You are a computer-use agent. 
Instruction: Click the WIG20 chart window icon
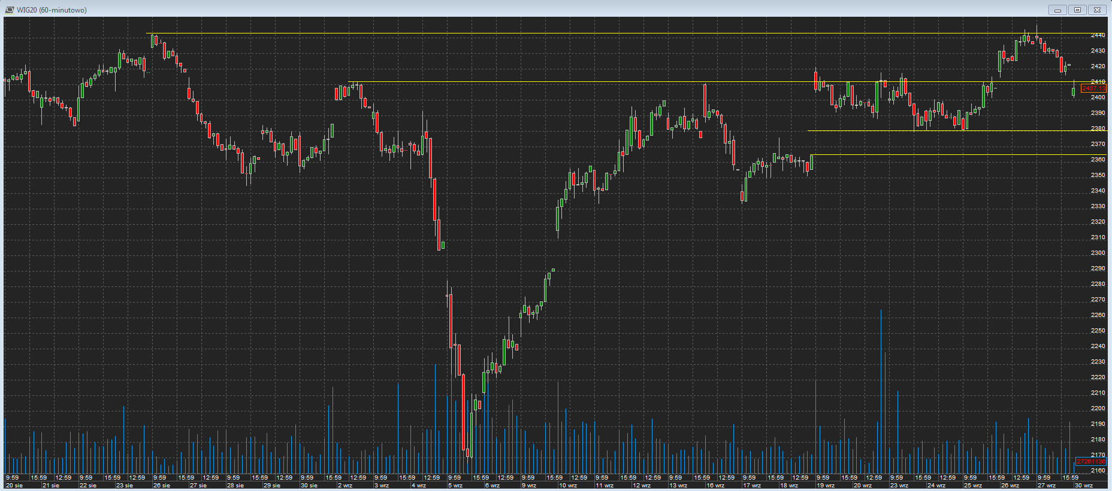click(x=9, y=10)
